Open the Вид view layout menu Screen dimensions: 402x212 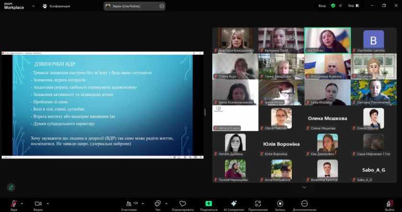coord(354,6)
